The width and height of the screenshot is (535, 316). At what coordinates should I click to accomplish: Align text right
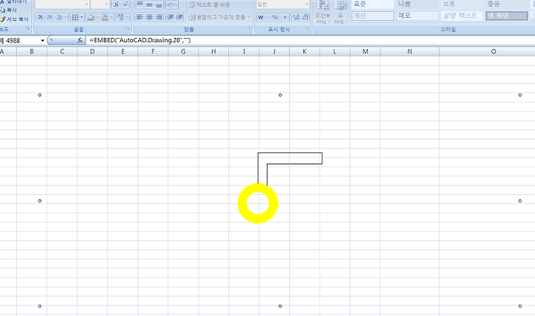coord(159,17)
